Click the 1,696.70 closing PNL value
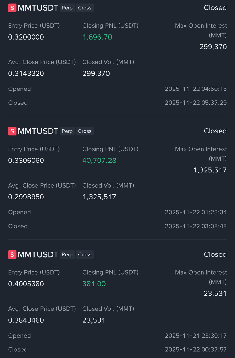235x358 pixels. pos(97,37)
